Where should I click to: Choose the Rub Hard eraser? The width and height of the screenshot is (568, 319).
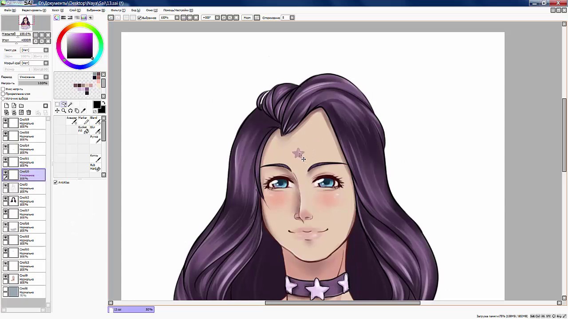pyautogui.click(x=95, y=167)
